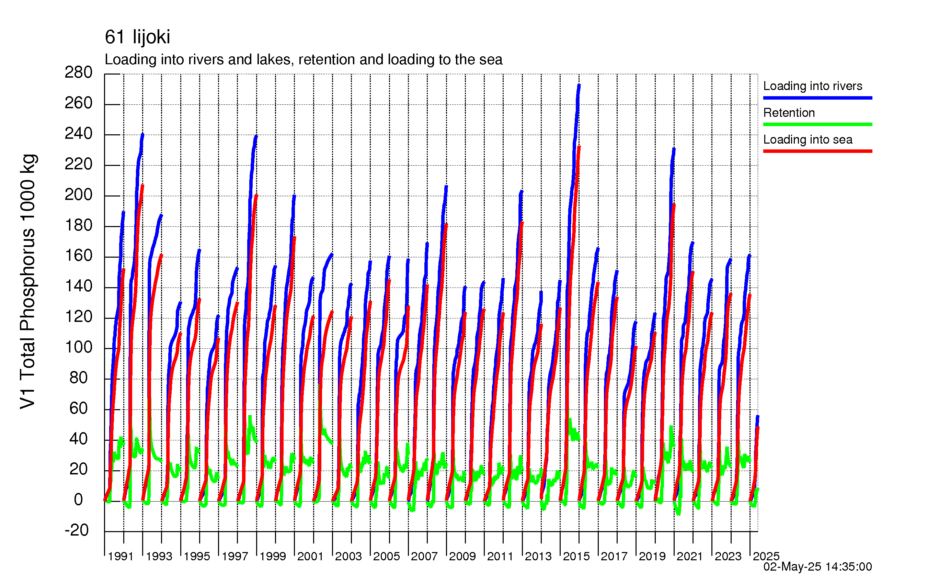The height and width of the screenshot is (584, 927).
Task: Click the x-axis year 1999
Action: pyautogui.click(x=273, y=556)
